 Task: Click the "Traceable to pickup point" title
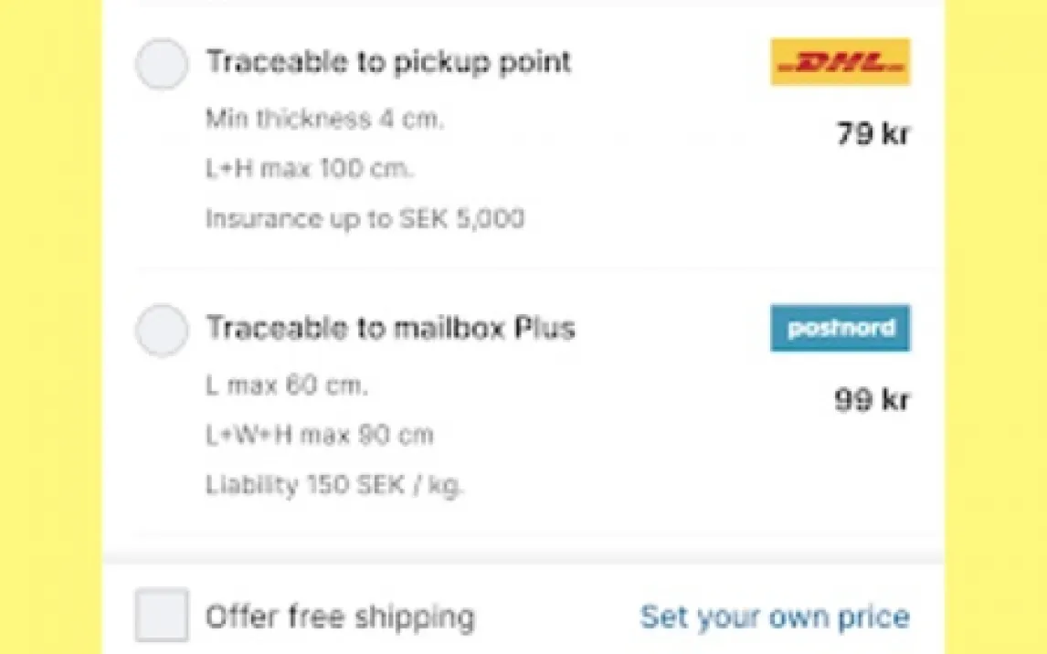coord(388,62)
